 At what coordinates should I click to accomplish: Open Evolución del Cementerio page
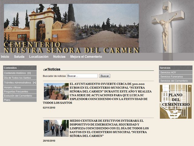pos(18,96)
